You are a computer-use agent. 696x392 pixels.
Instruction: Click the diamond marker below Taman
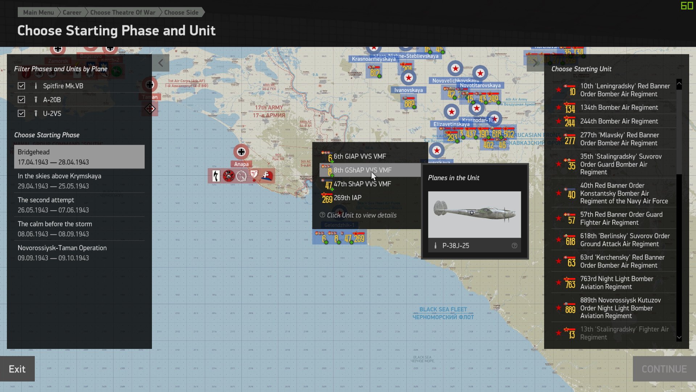(150, 109)
